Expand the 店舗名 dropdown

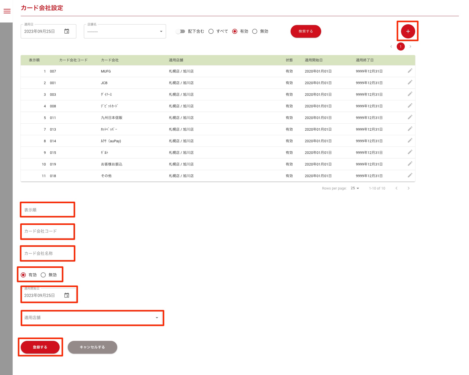point(125,31)
